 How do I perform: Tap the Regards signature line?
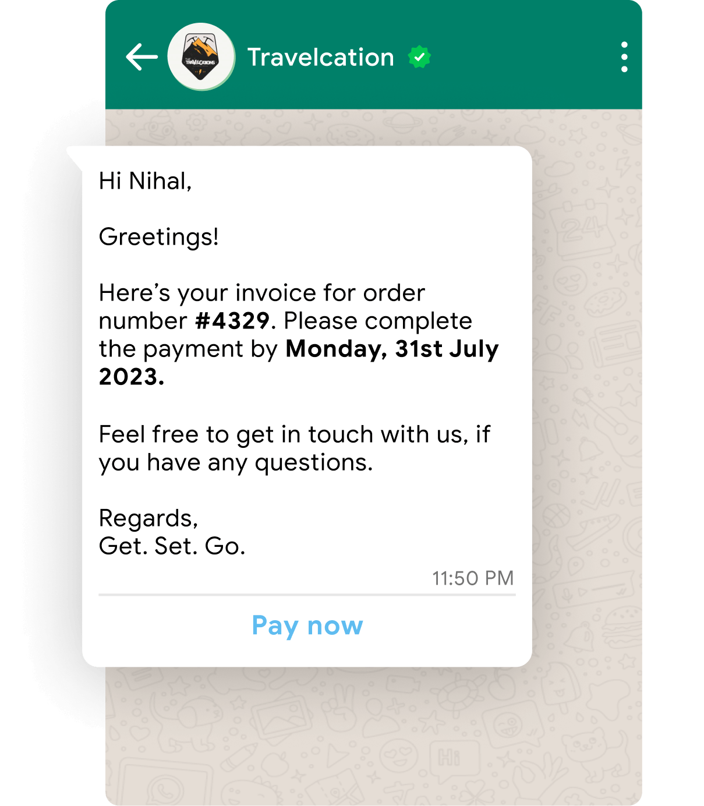148,518
